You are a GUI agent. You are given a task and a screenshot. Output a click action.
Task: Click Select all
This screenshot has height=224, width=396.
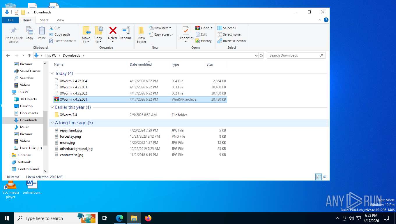pyautogui.click(x=227, y=28)
